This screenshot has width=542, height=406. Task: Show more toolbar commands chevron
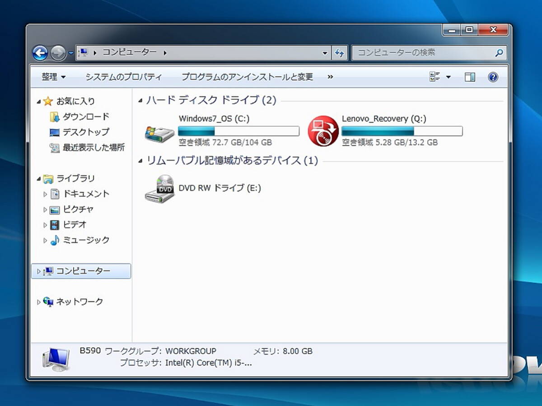click(x=330, y=77)
